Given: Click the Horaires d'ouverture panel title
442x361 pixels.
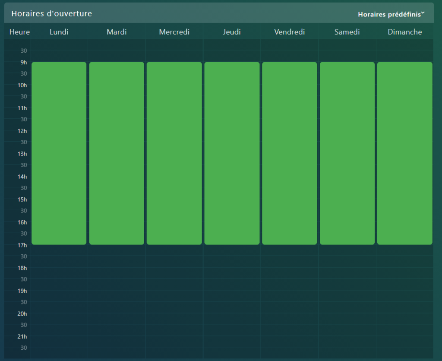Looking at the screenshot, I should click(51, 14).
